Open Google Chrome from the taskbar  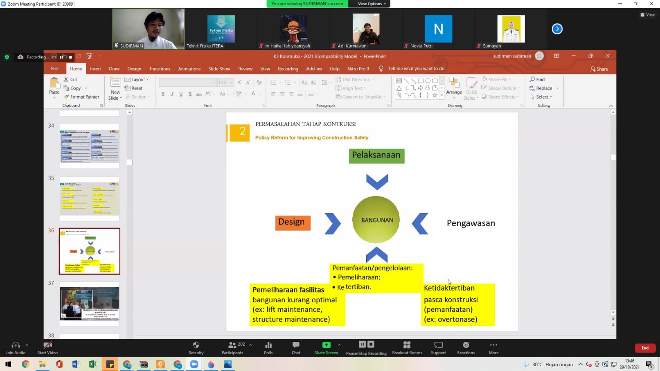[25, 365]
